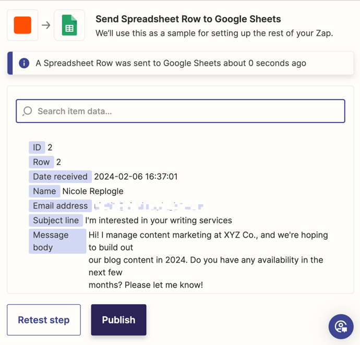Click the 'Send Spreadsheet Row to Google Sheets' heading
The image size is (360, 345).
click(188, 19)
